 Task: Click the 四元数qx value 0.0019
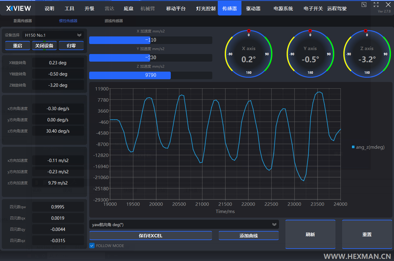click(58, 218)
